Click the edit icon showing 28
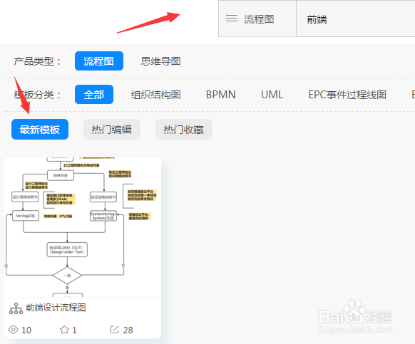The height and width of the screenshot is (344, 415). point(114,330)
